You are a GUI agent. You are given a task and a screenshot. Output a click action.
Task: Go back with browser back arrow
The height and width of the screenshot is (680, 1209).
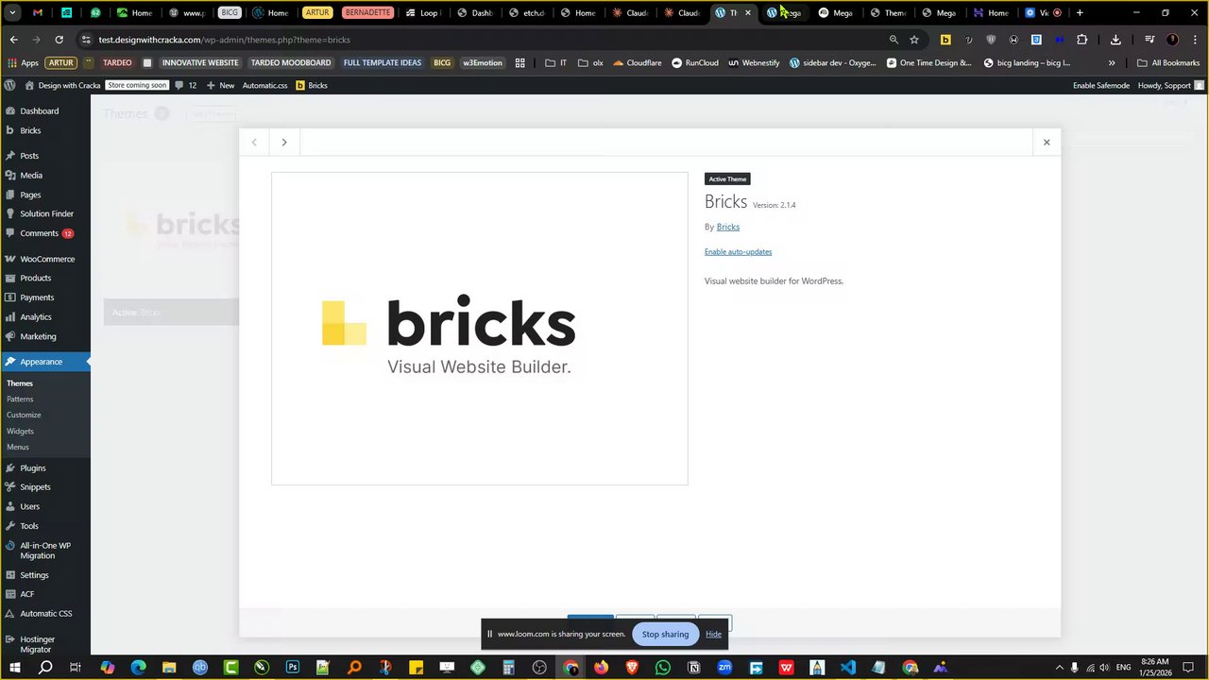point(13,40)
